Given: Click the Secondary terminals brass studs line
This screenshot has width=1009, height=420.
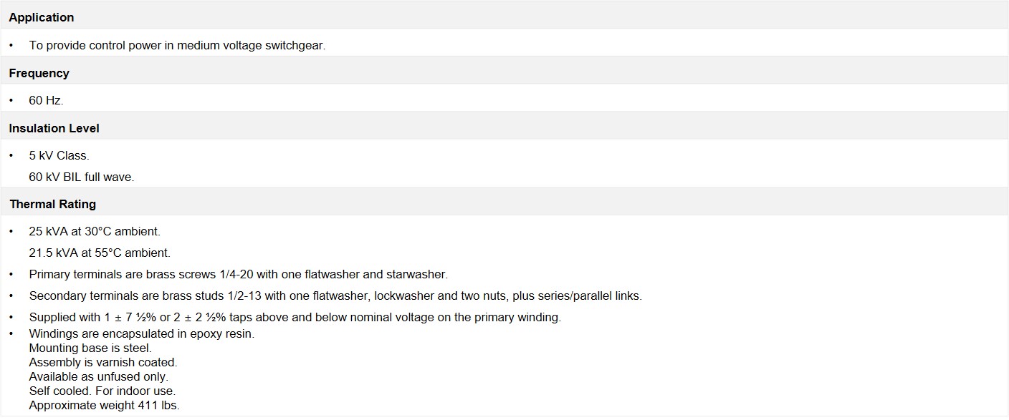Looking at the screenshot, I should (x=335, y=296).
